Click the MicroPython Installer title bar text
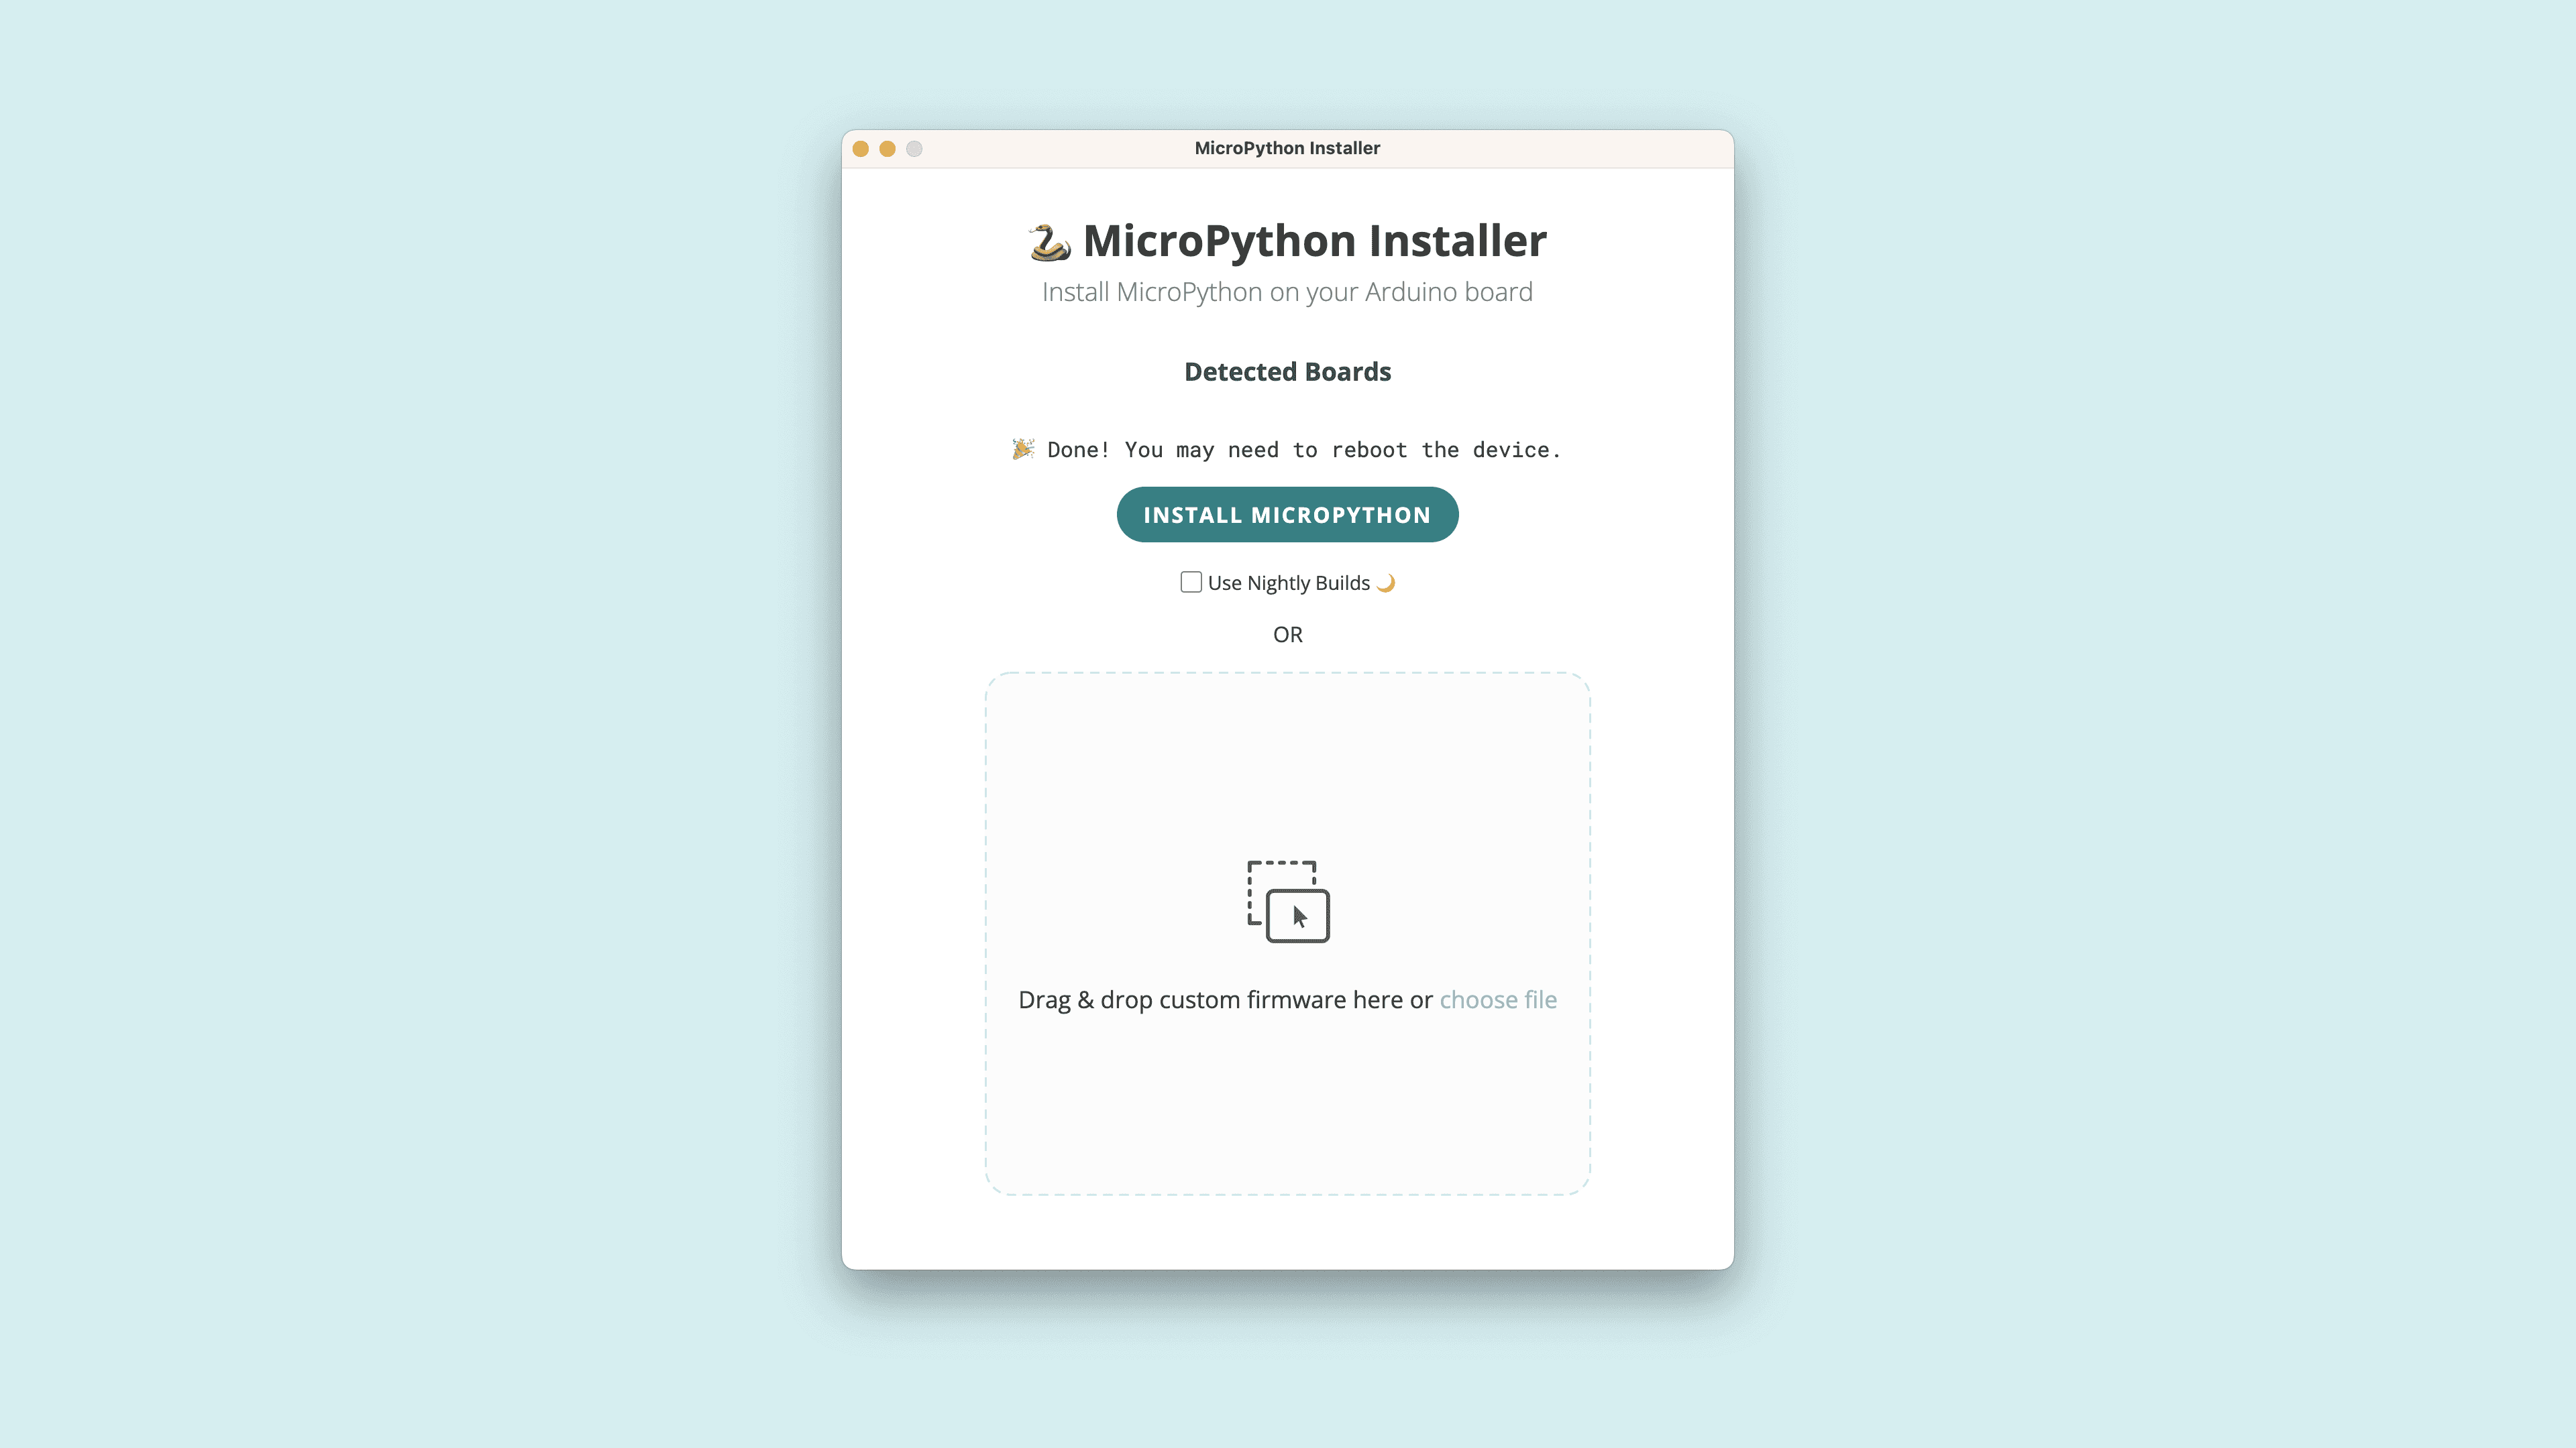 tap(1287, 148)
